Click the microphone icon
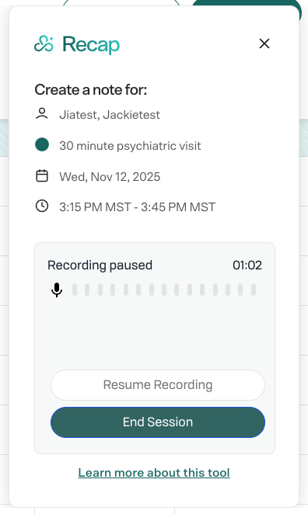The height and width of the screenshot is (514, 308). (x=57, y=290)
